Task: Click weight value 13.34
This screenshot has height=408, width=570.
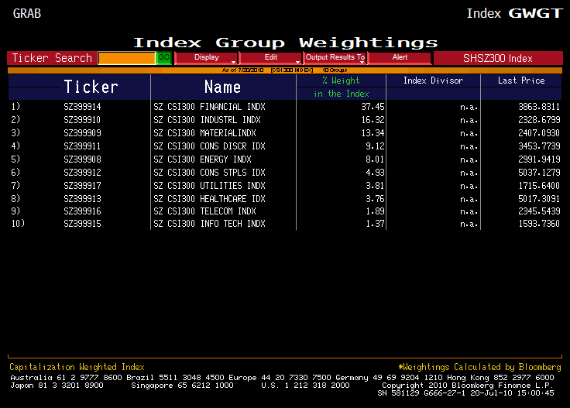Action: (373, 133)
